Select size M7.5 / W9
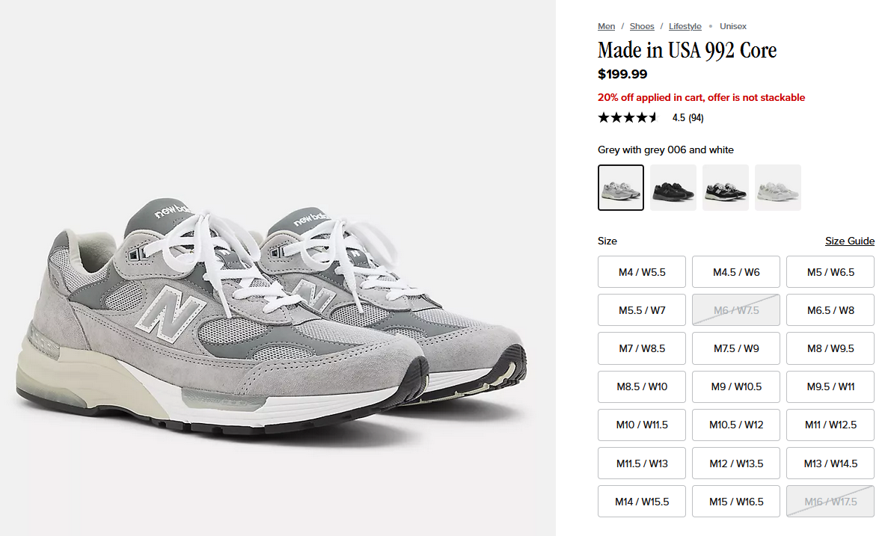The image size is (894, 536). coord(736,348)
